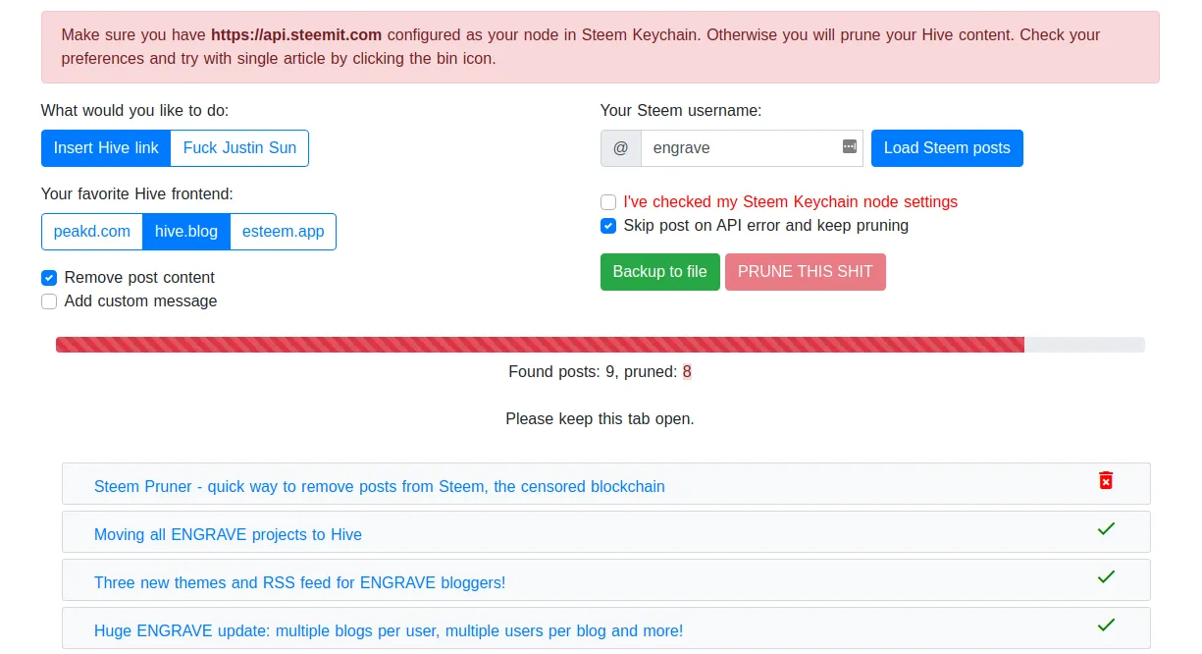This screenshot has height=654, width=1202.
Task: Click the Load Steem posts button
Action: coord(947,148)
